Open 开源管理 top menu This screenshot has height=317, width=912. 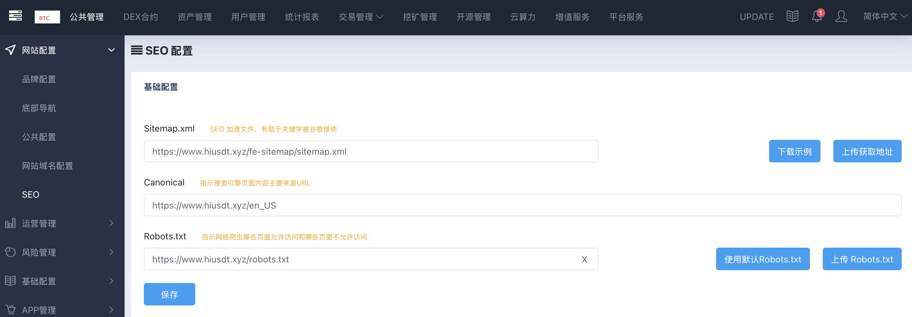pos(473,17)
